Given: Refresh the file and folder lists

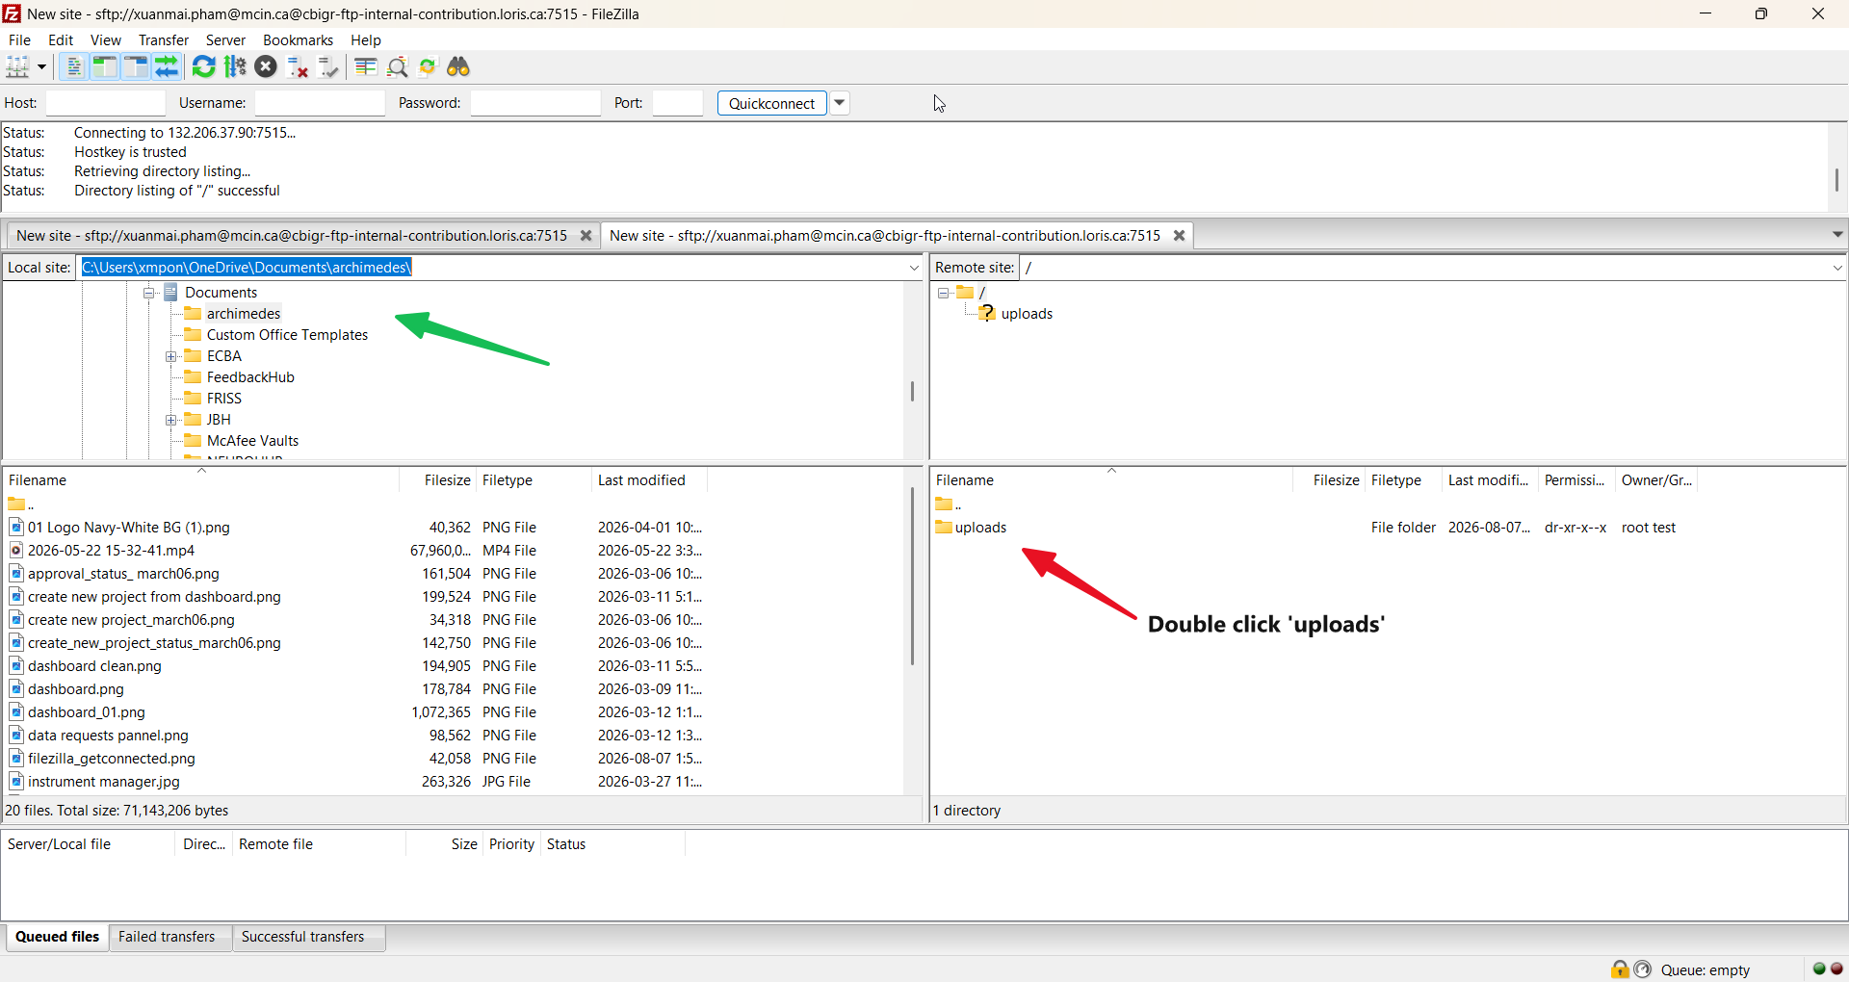Looking at the screenshot, I should click(x=203, y=66).
